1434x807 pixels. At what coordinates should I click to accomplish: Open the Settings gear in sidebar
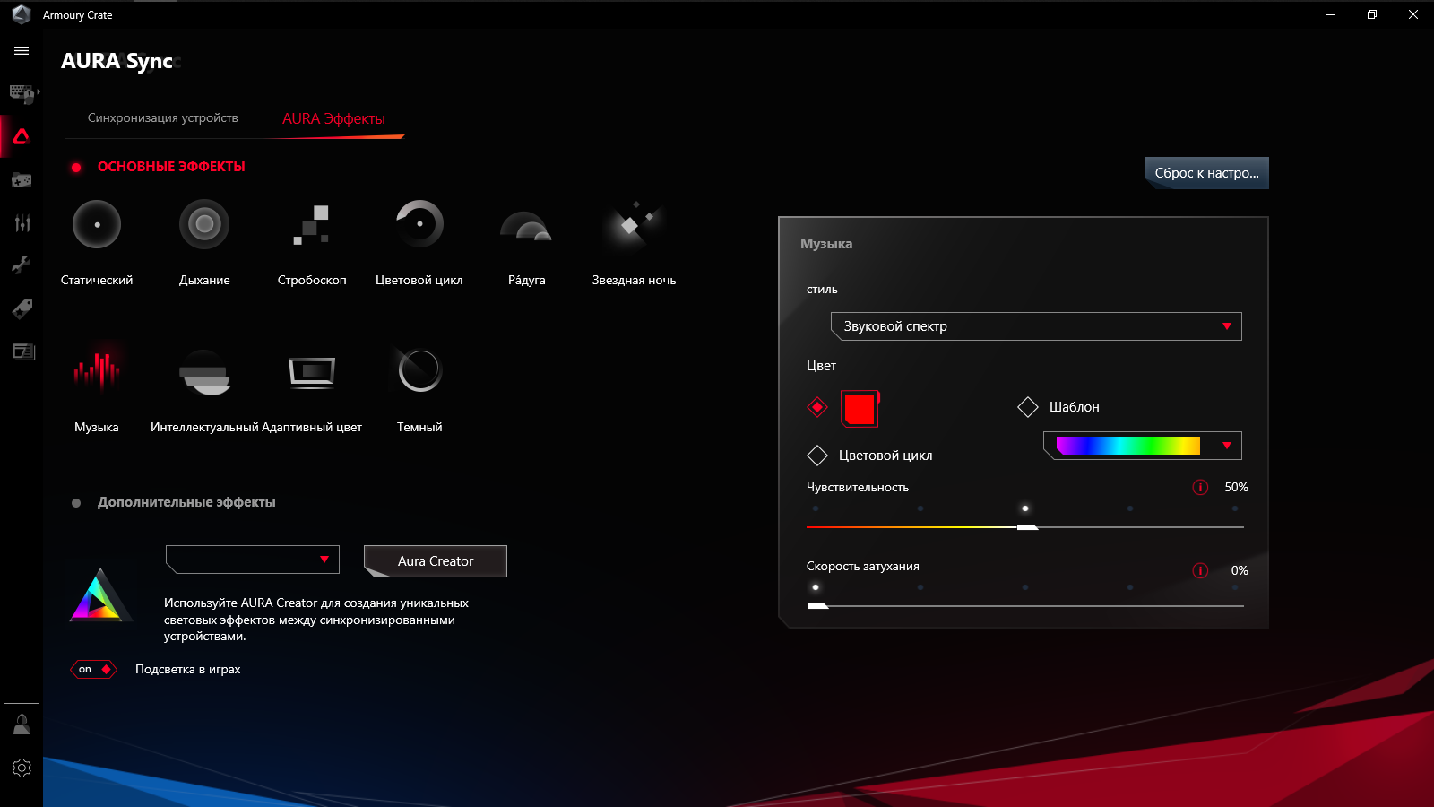coord(22,768)
